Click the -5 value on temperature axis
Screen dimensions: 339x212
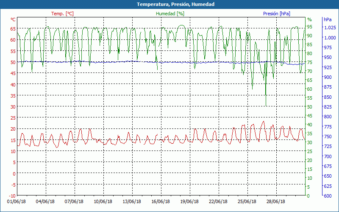(13, 185)
